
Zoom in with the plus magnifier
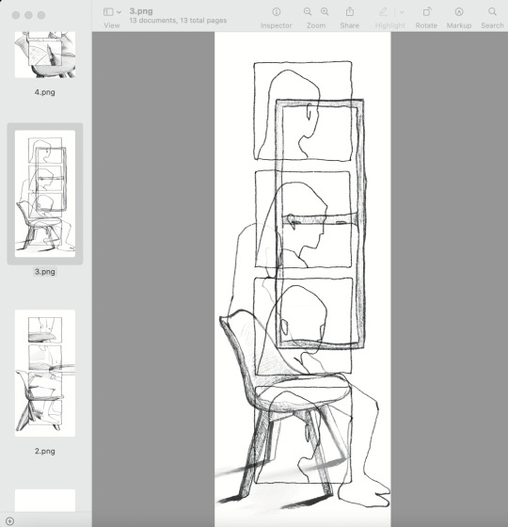[x=325, y=12]
